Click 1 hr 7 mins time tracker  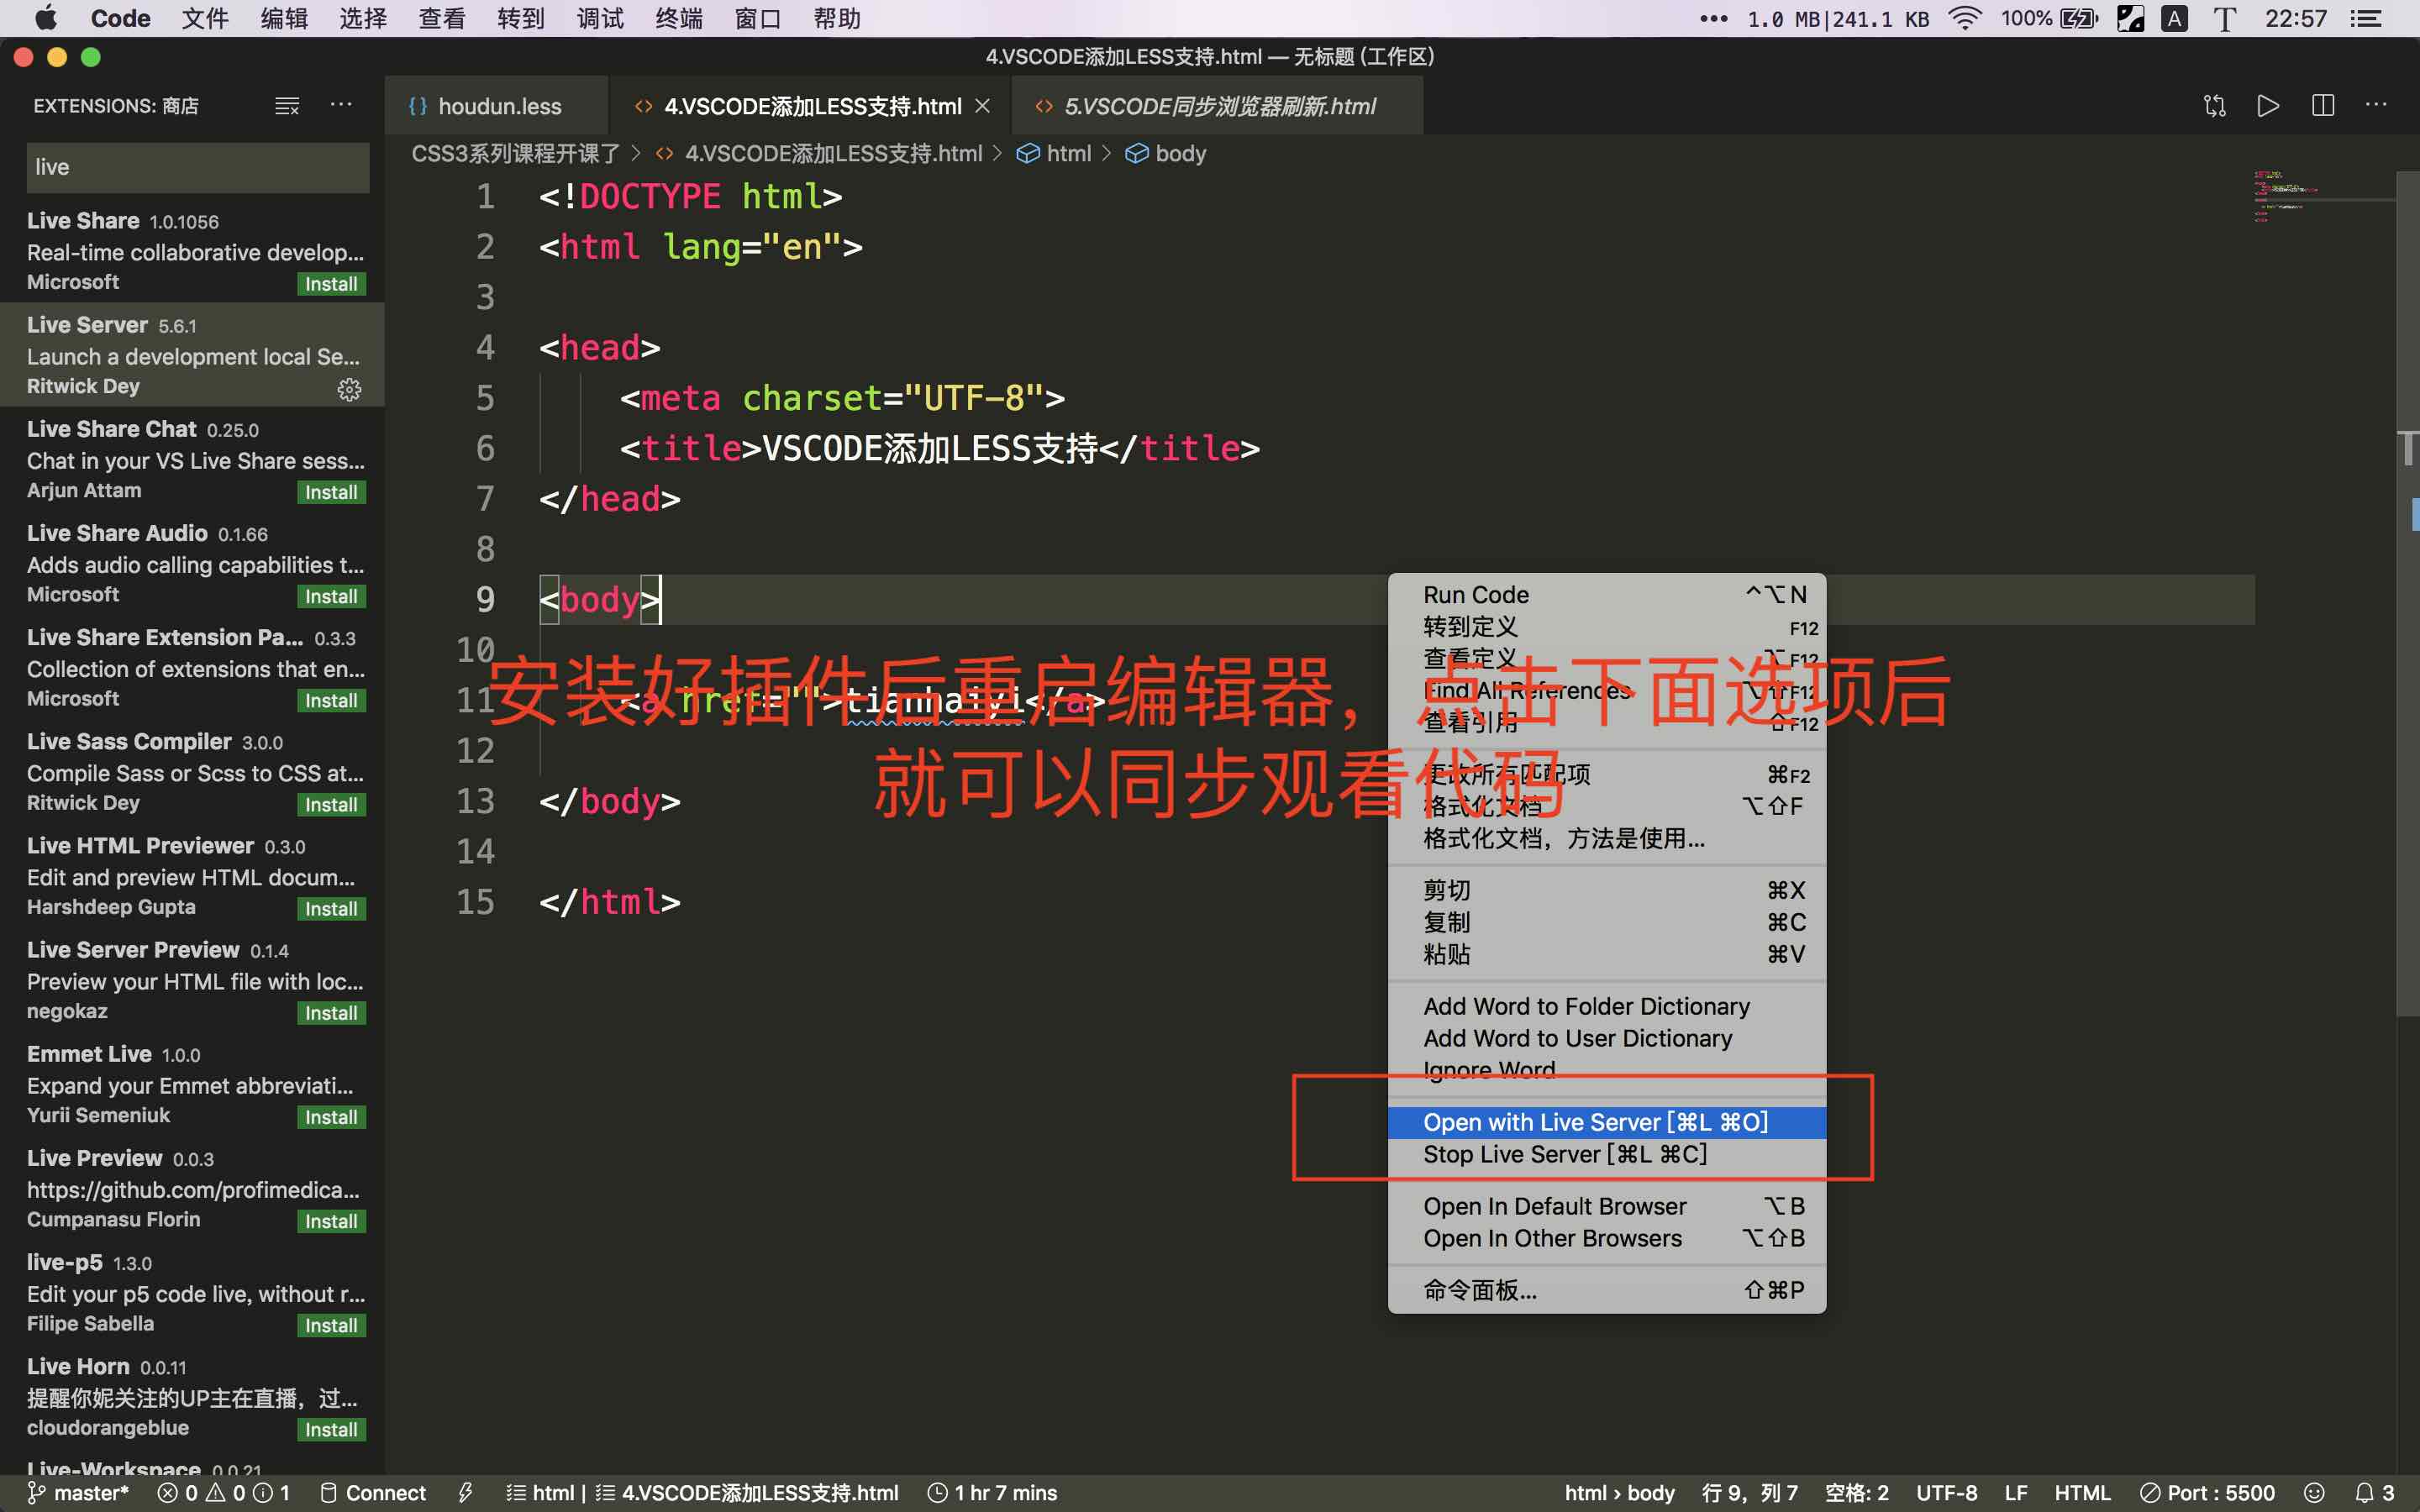tap(992, 1493)
